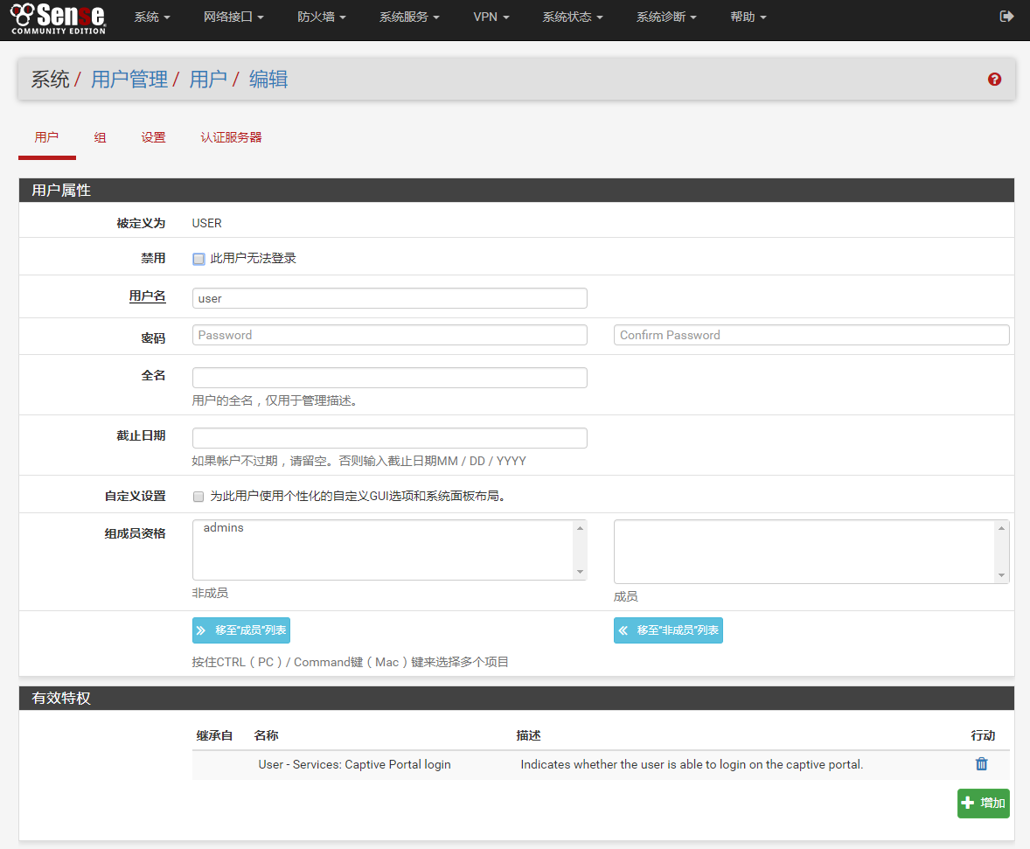This screenshot has width=1030, height=849.
Task: Toggle the custom GUI options checkbox
Action: click(x=198, y=497)
